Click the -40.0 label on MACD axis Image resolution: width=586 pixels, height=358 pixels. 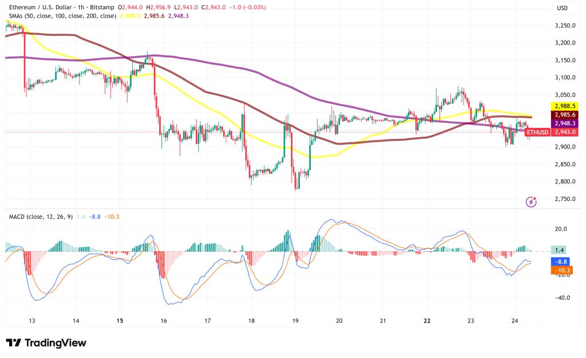pyautogui.click(x=560, y=297)
